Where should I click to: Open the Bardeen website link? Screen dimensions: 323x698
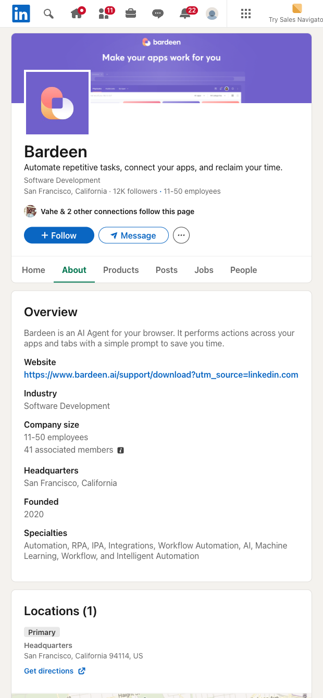pos(161,375)
